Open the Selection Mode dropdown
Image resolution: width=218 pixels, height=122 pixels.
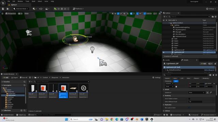coord(21,9)
